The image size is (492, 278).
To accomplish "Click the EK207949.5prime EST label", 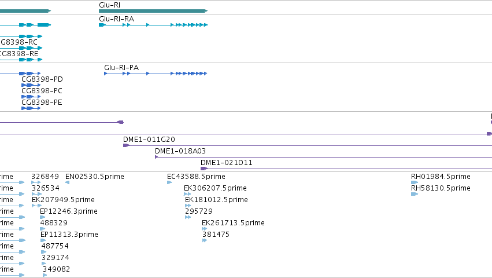I will click(63, 200).
